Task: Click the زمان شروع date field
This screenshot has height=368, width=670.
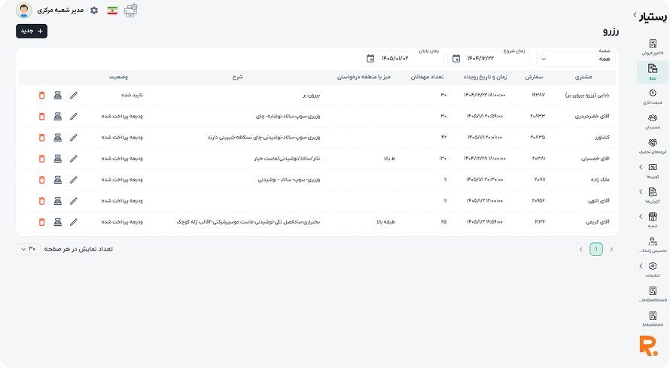Action: tap(488, 59)
